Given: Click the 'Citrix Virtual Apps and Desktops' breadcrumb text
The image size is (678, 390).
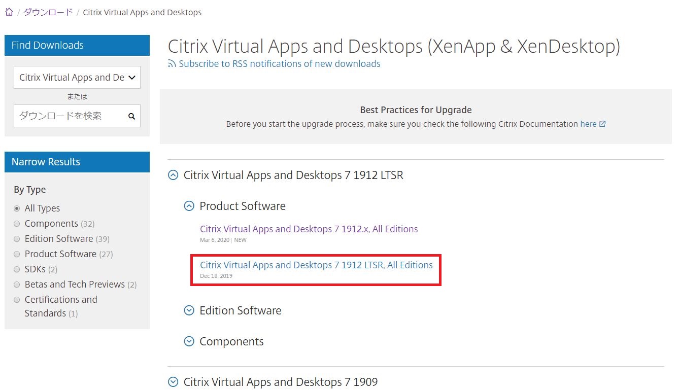Looking at the screenshot, I should (x=142, y=12).
